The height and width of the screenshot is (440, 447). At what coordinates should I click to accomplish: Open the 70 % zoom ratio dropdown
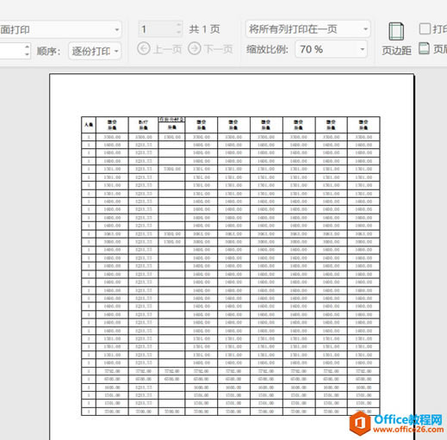coord(331,49)
